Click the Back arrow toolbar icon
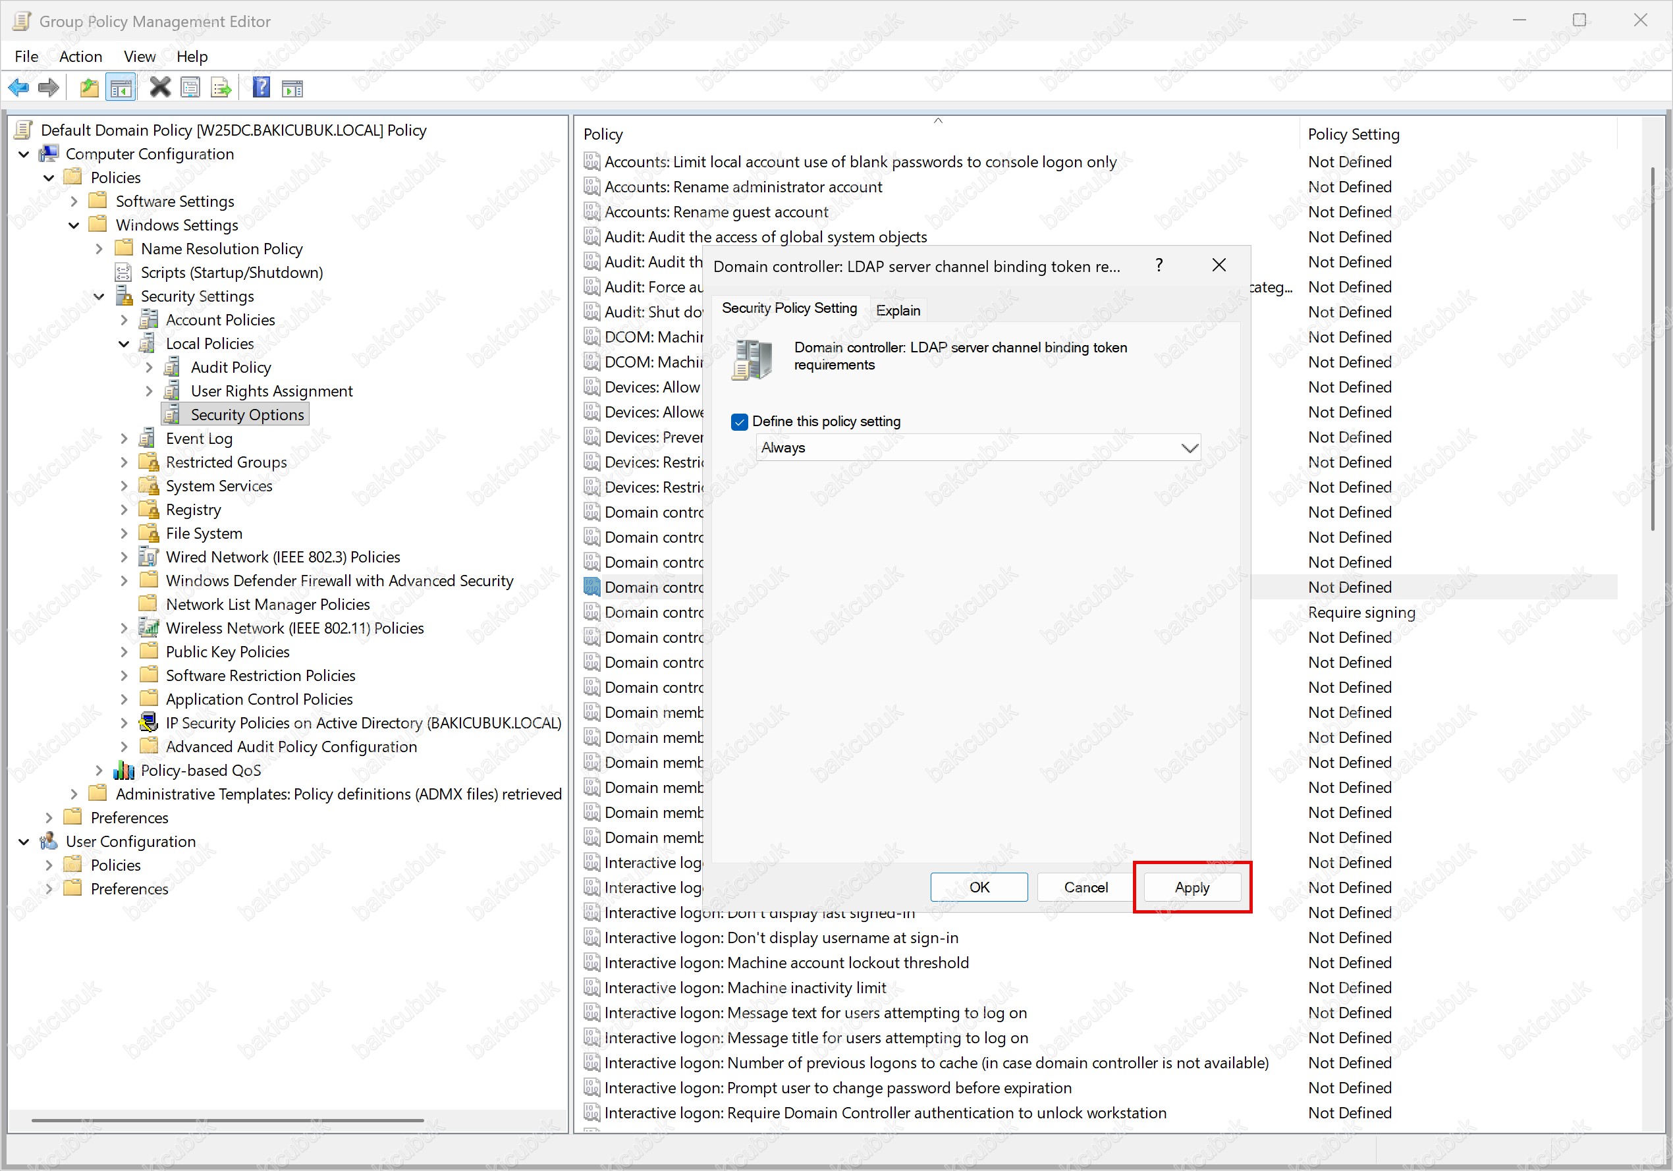 click(x=18, y=88)
